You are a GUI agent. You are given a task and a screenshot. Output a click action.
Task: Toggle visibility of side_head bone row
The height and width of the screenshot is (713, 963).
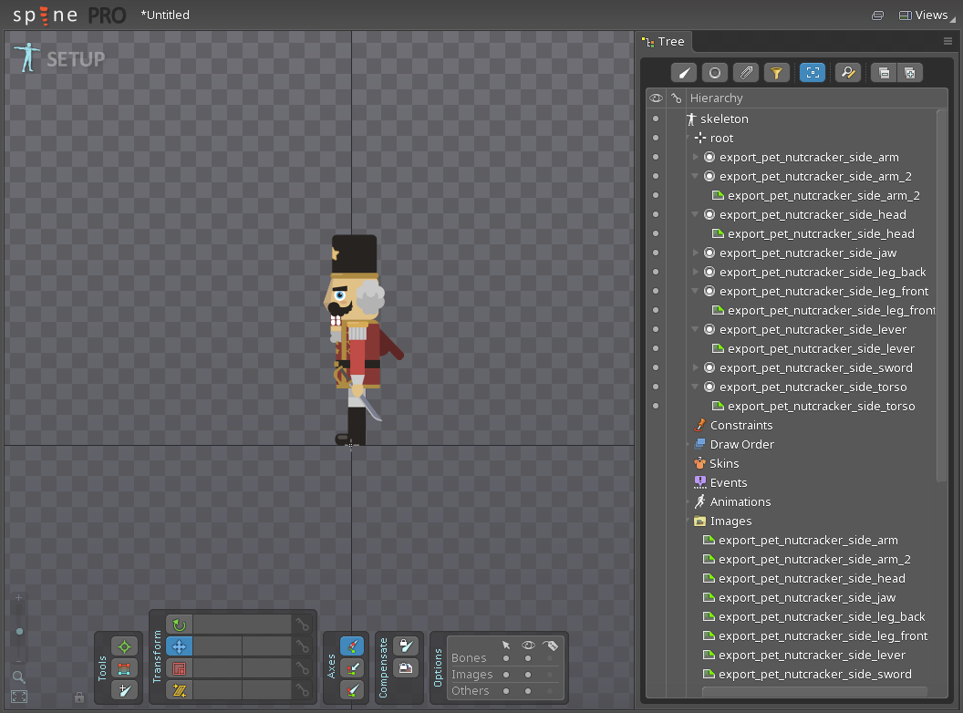655,214
